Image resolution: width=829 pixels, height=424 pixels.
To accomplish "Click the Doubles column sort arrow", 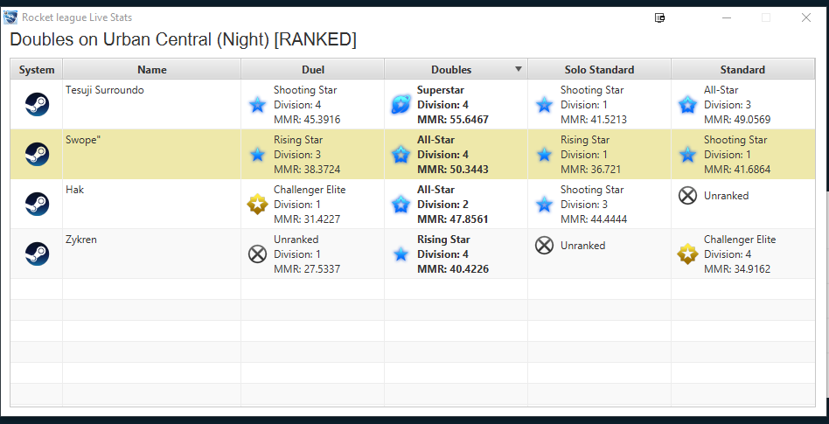I will click(x=519, y=69).
